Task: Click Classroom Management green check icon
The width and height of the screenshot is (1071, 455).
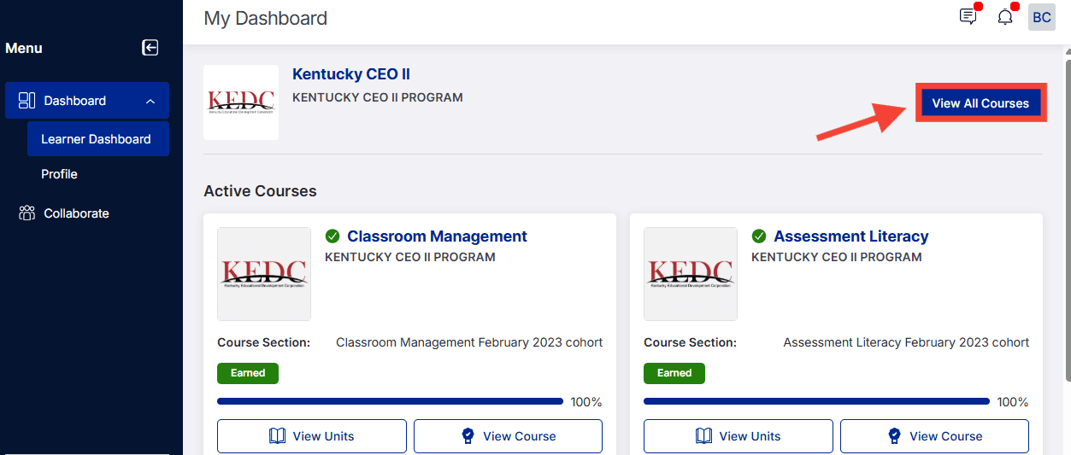Action: (x=332, y=236)
